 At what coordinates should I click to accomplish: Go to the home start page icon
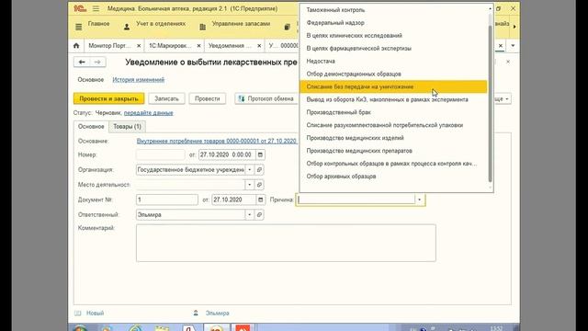pyautogui.click(x=76, y=45)
